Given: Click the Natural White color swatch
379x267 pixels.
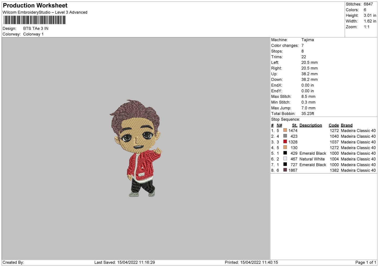Looking at the screenshot, I should pos(285,159).
